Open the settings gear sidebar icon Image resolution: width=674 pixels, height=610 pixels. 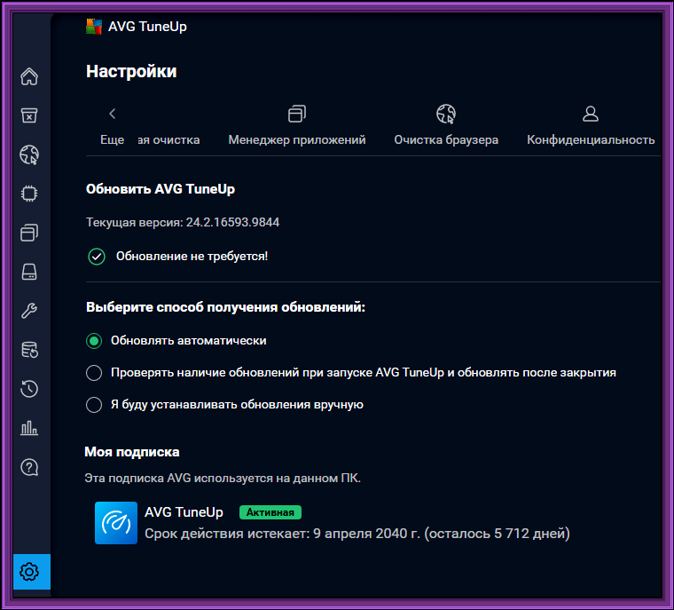click(32, 572)
